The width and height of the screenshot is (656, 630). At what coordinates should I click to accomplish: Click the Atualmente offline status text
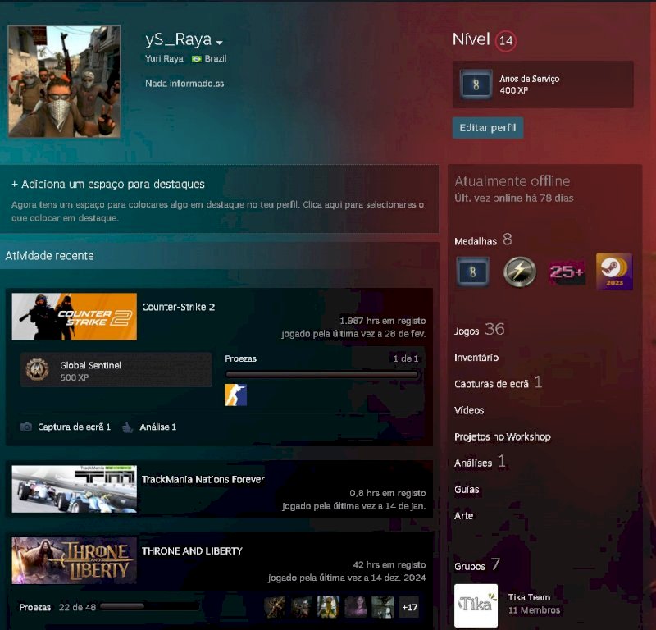tap(512, 181)
